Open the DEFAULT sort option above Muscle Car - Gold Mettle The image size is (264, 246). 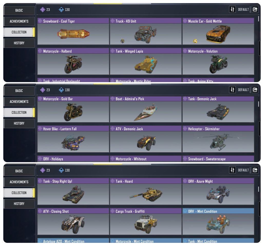243,10
